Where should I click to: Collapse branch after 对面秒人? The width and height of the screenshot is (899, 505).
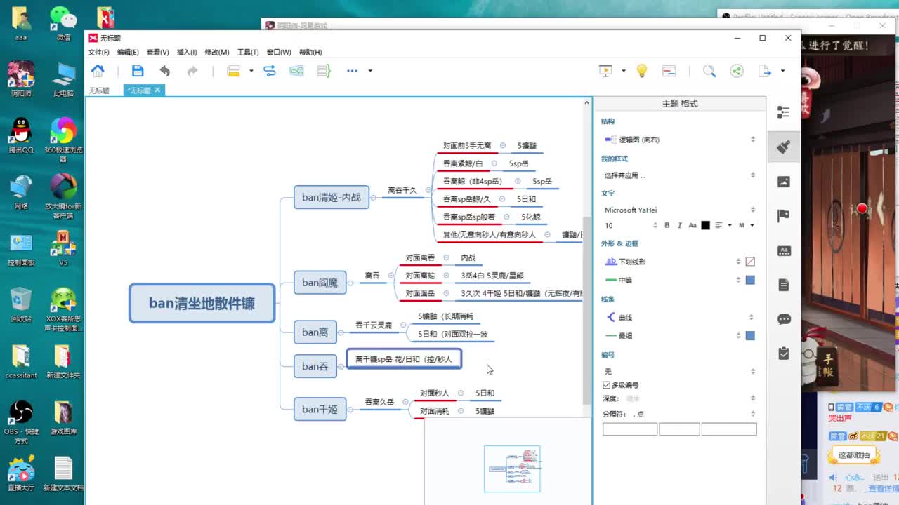coord(461,393)
